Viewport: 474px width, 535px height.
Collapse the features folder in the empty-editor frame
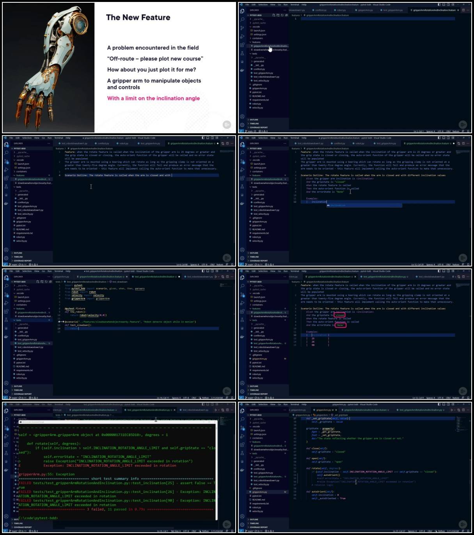(256, 42)
